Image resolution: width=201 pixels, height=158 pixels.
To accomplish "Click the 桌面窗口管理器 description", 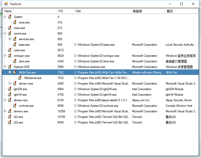I will (x=176, y=61).
